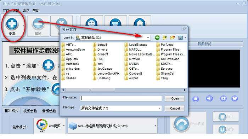Click the stop playback button in preview
248x139 pixels.
pos(196,99)
